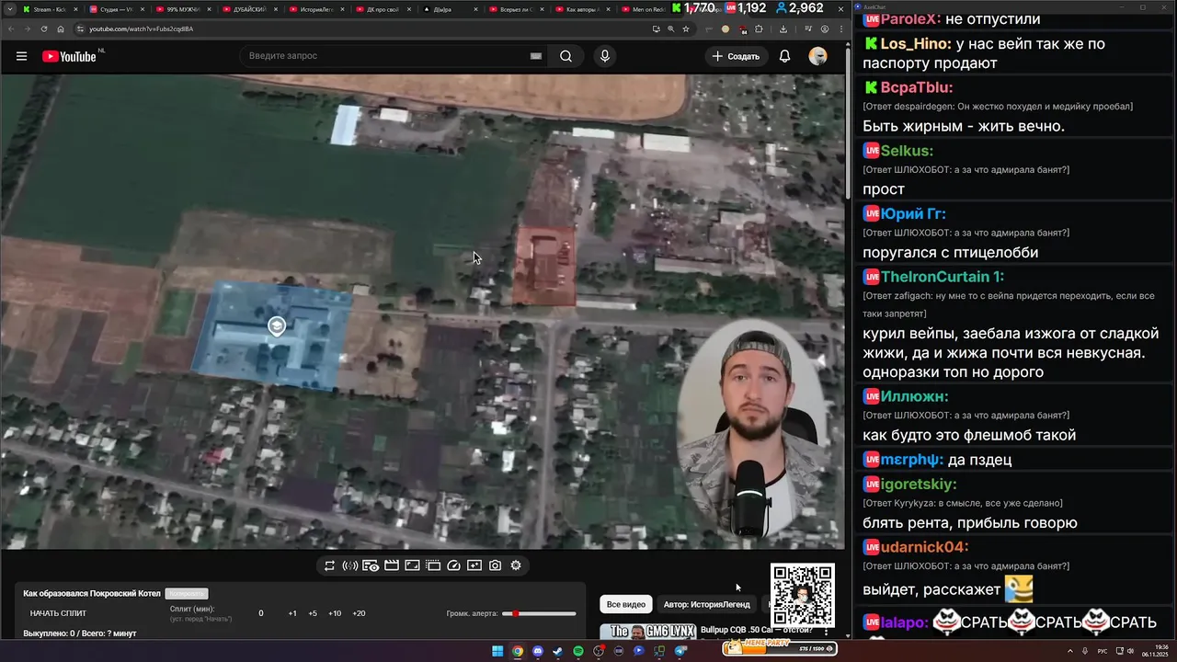Add +5 minutes to the split
This screenshot has width=1177, height=662.
313,613
